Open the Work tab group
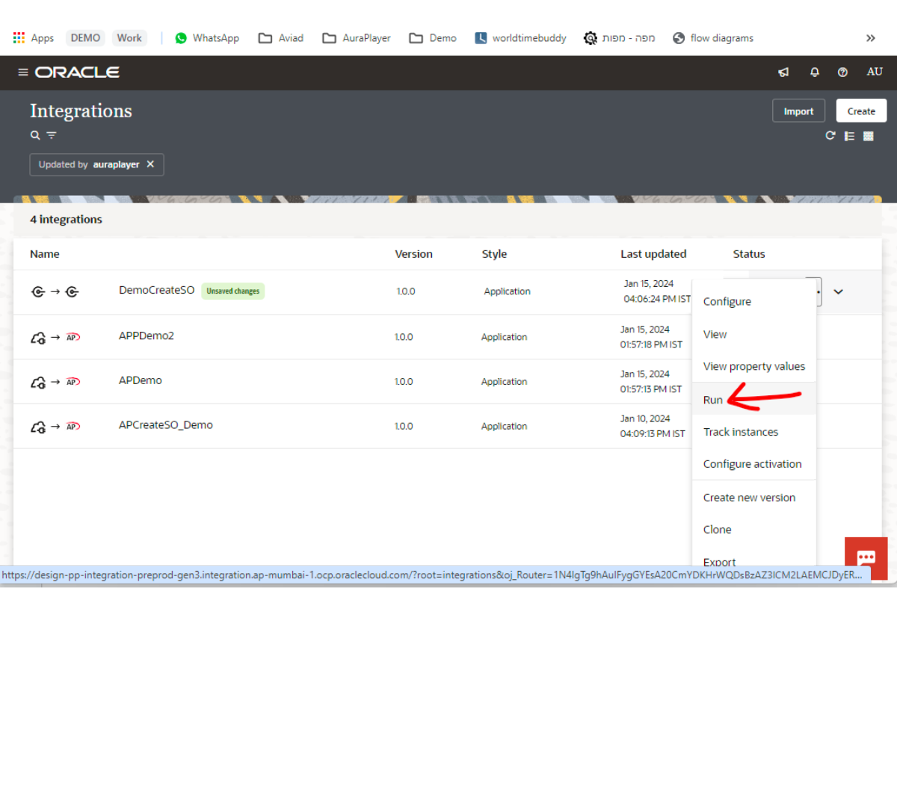Screen dimensions: 897x807 (129, 38)
